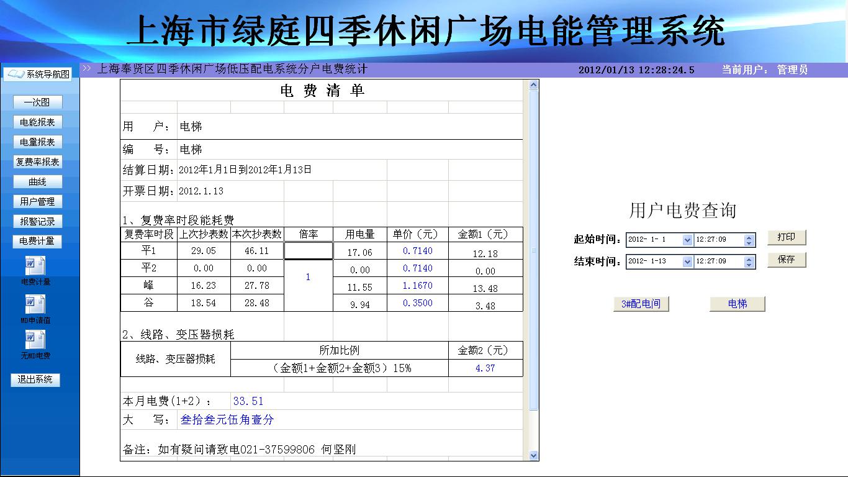Image resolution: width=848 pixels, height=477 pixels.
Task: Expand the 结束时间 date dropdown
Action: (x=687, y=261)
